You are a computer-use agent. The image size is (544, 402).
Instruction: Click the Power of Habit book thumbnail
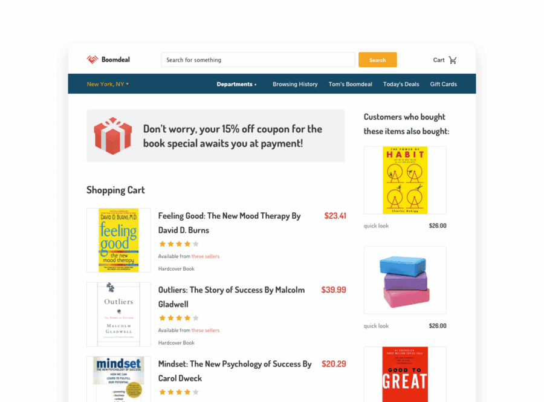tap(405, 180)
